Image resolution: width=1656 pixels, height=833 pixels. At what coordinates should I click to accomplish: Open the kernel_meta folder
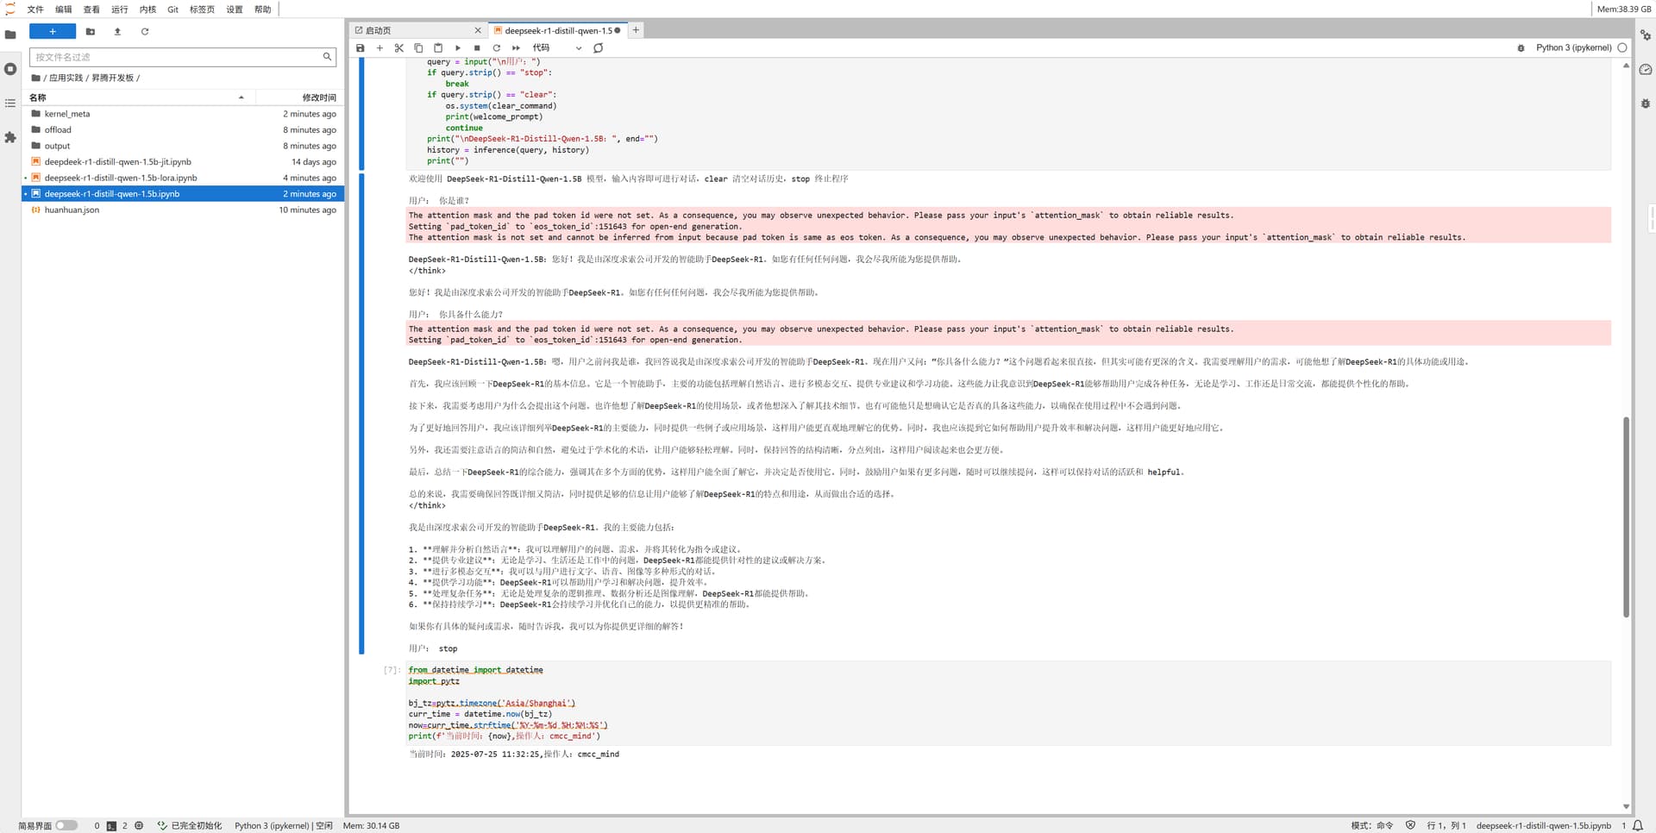pyautogui.click(x=67, y=114)
